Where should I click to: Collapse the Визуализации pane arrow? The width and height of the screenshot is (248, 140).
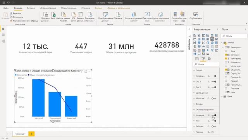pos(217,30)
